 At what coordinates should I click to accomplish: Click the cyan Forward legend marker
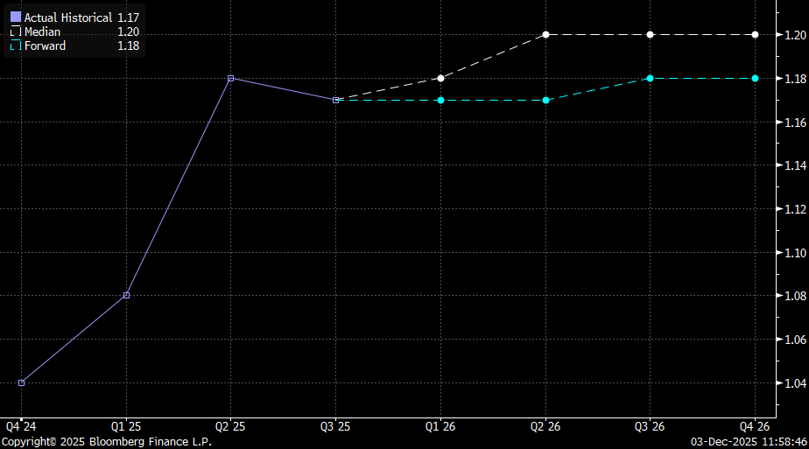[15, 46]
